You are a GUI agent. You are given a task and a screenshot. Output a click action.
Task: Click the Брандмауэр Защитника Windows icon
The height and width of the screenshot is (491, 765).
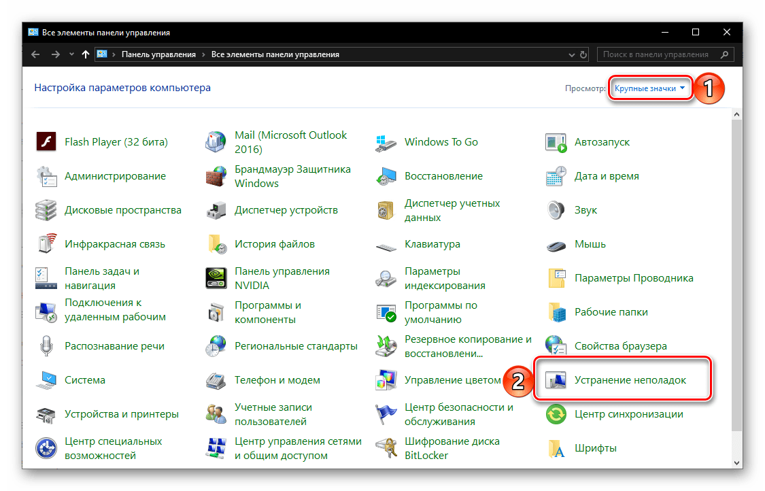[216, 176]
